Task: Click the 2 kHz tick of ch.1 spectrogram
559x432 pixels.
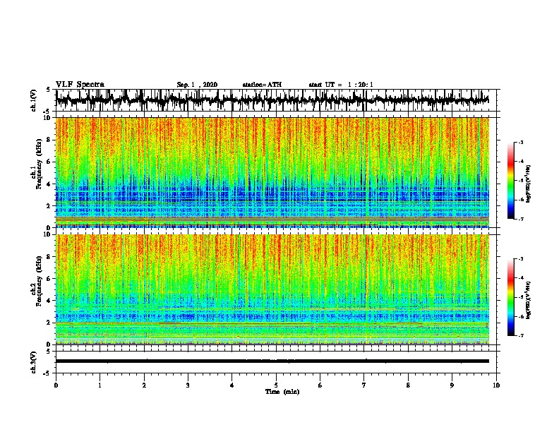Action: point(49,206)
